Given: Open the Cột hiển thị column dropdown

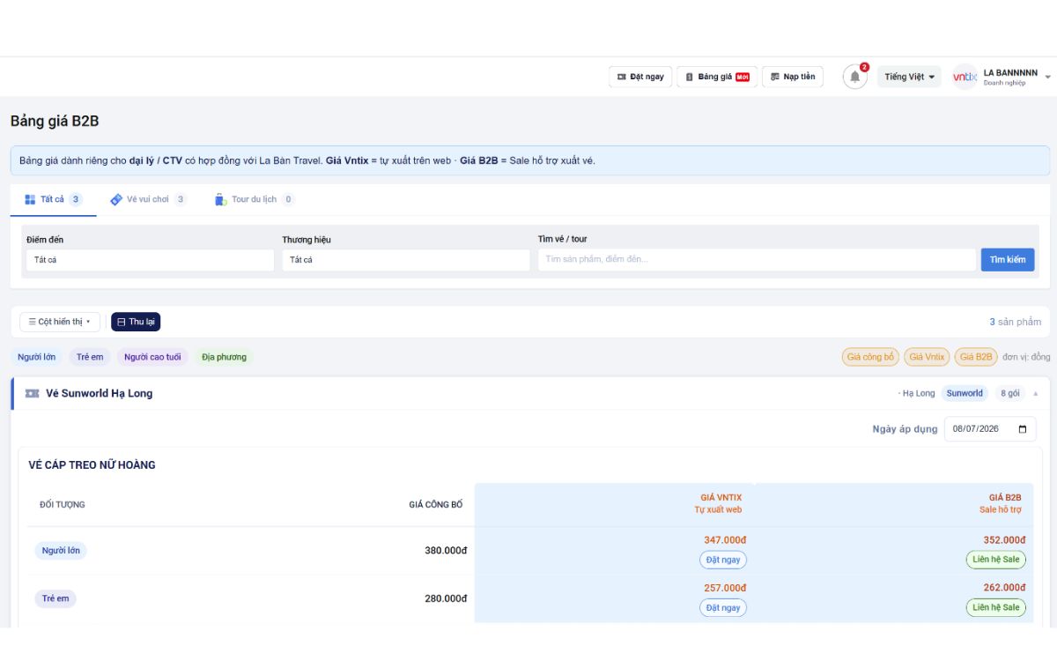Looking at the screenshot, I should 60,322.
